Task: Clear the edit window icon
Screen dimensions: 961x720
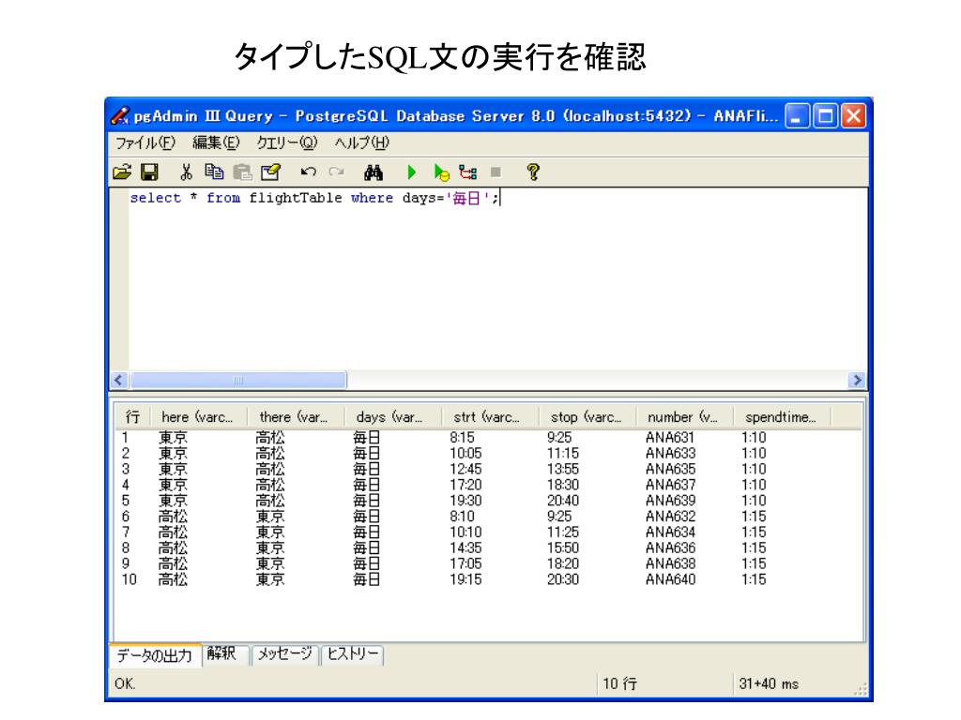Action: [271, 172]
